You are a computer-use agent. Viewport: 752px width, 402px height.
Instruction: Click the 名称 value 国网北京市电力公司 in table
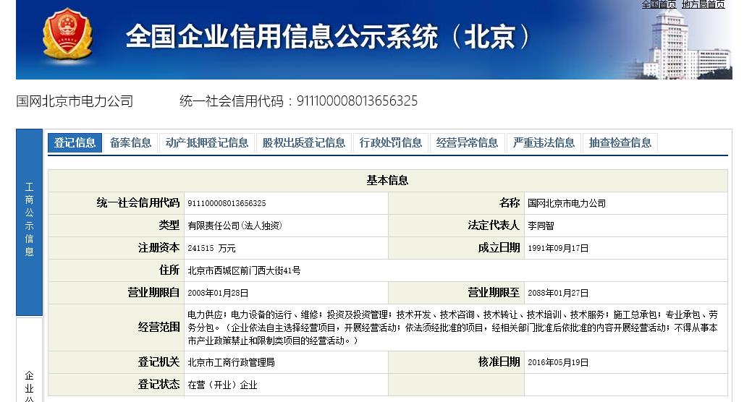567,204
